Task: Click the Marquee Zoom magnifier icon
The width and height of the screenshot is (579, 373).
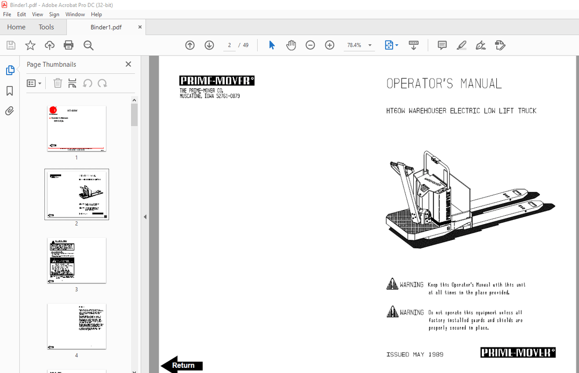Action: point(88,45)
